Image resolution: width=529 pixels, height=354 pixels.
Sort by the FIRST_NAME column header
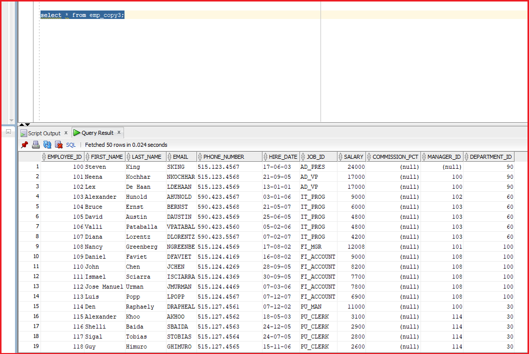pyautogui.click(x=104, y=157)
